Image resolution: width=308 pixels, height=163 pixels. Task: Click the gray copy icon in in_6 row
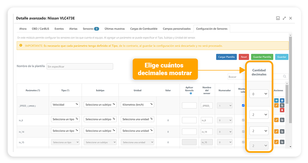[282, 120]
